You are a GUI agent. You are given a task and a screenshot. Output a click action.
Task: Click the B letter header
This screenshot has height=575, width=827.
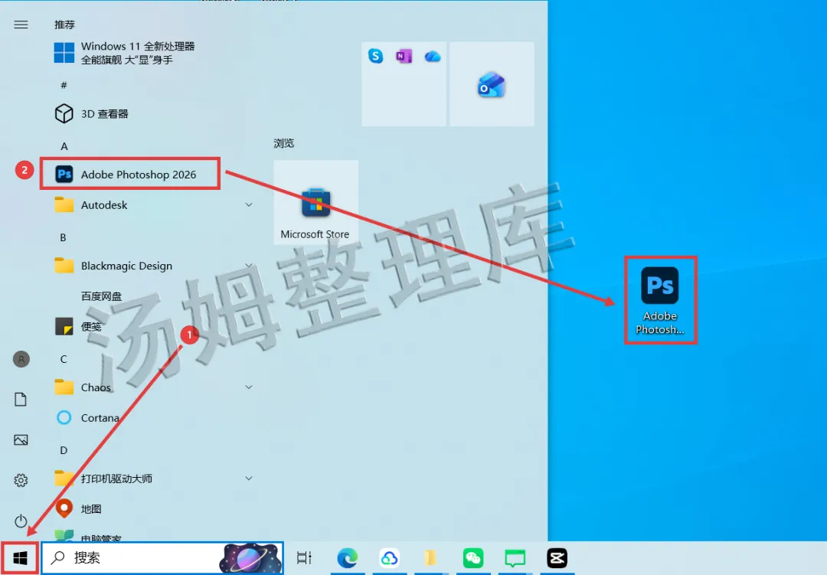tap(64, 237)
